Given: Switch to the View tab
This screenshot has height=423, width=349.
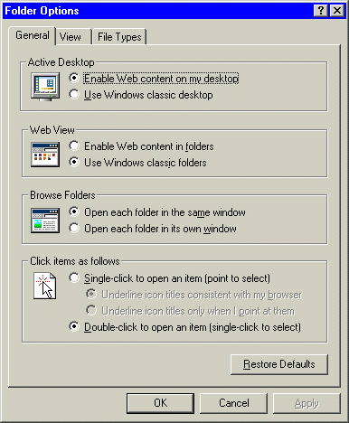Looking at the screenshot, I should click(71, 37).
